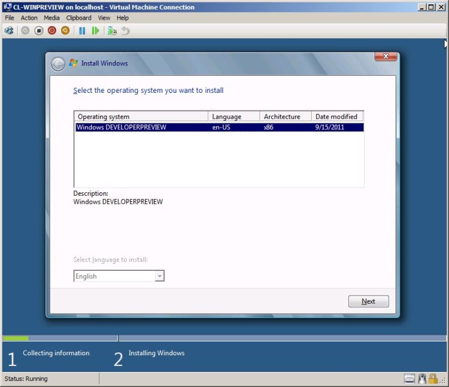The image size is (449, 387).
Task: Pause the virtual machine
Action: [x=83, y=31]
